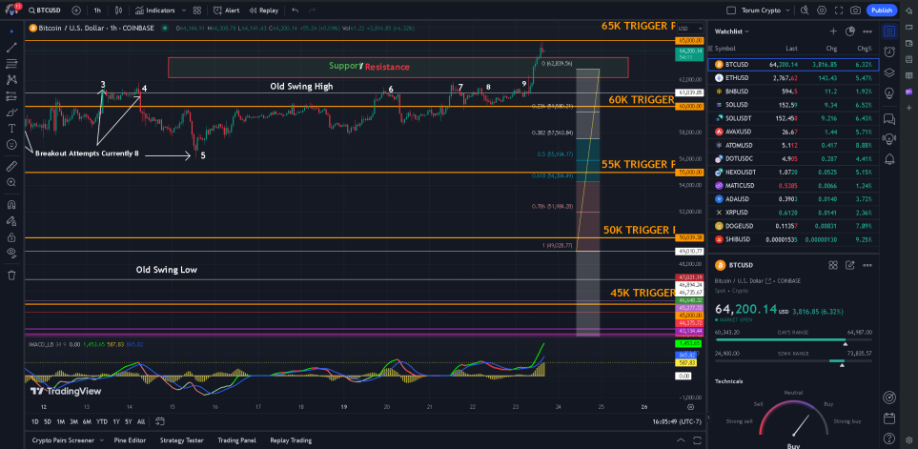This screenshot has height=449, width=918.
Task: Select ETHUSD in the watchlist
Action: [x=793, y=78]
